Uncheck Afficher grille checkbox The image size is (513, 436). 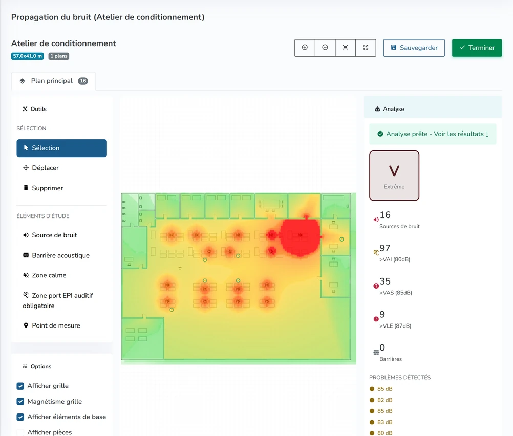(x=20, y=386)
